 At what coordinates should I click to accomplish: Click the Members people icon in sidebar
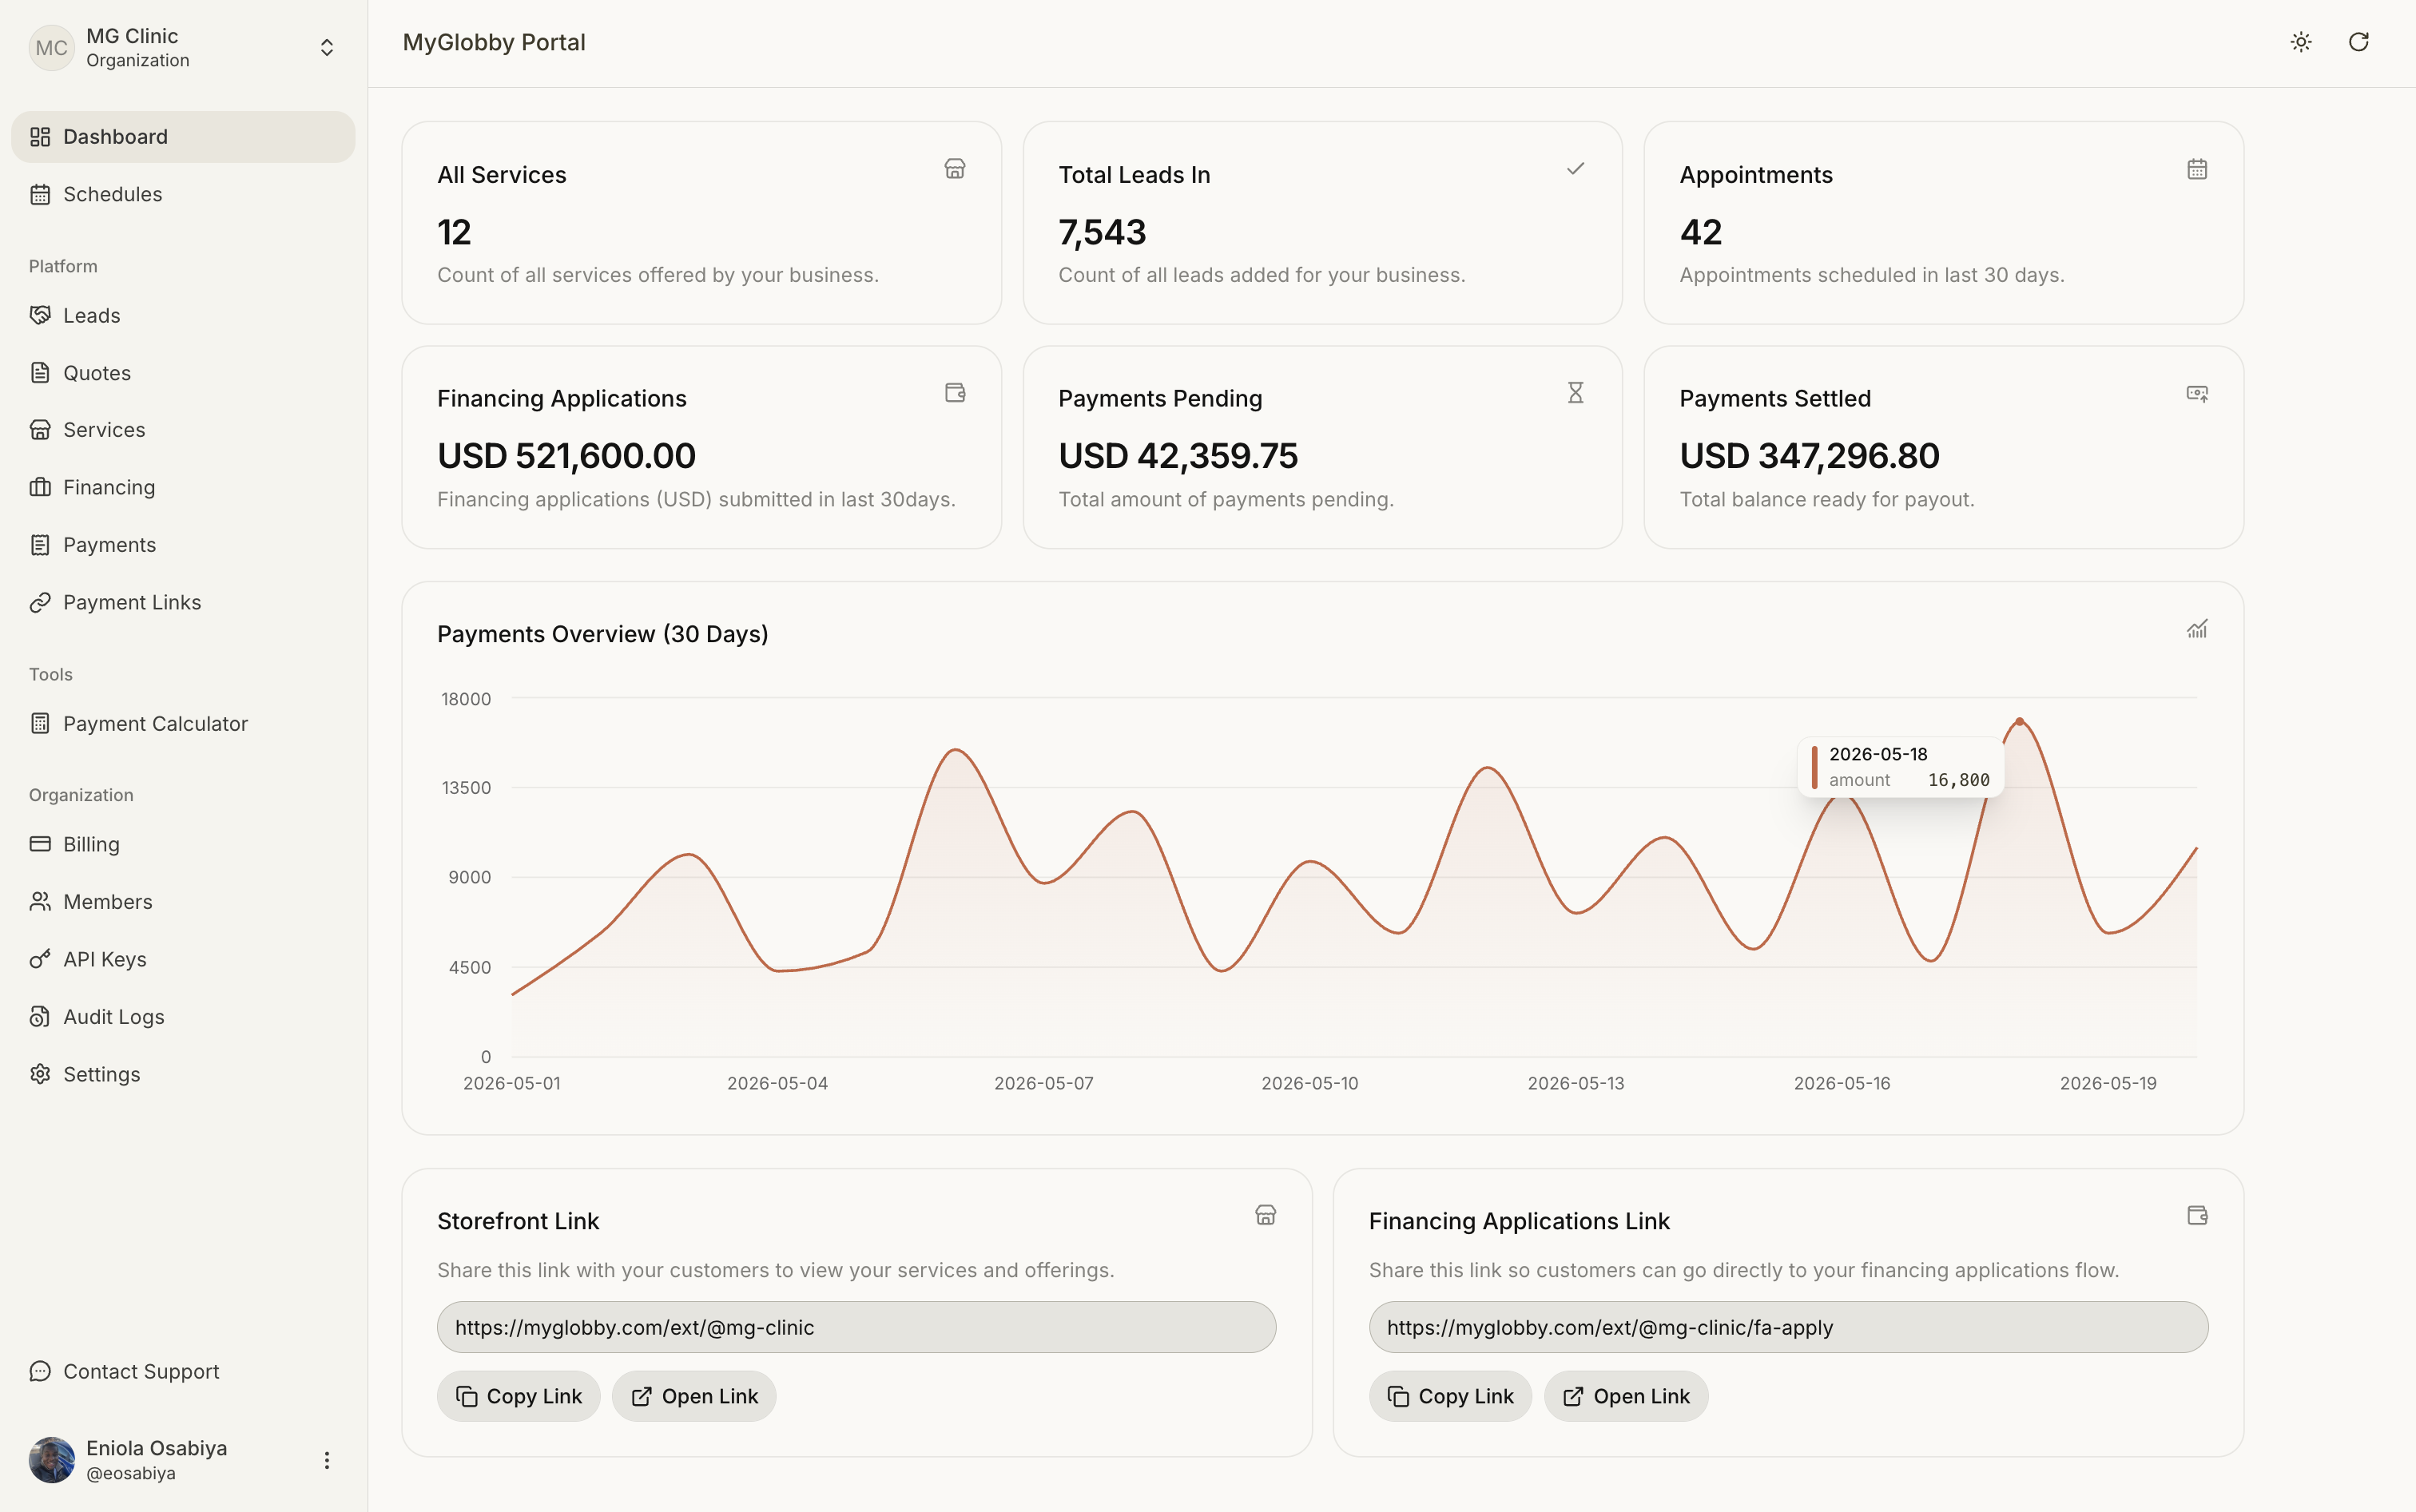[x=40, y=902]
